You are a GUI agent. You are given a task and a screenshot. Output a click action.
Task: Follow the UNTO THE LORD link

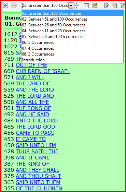pos(37,121)
